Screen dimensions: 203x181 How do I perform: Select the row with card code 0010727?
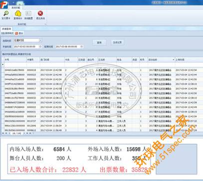103,121
